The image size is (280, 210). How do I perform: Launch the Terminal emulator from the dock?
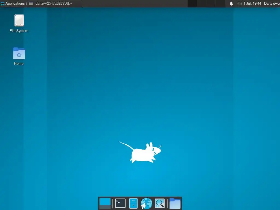pyautogui.click(x=120, y=203)
